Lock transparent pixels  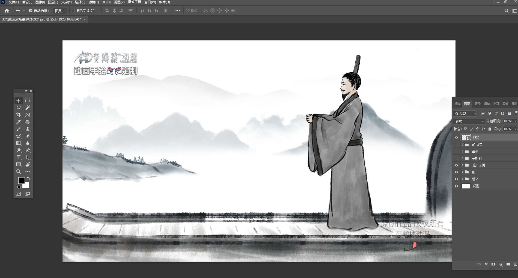point(466,129)
